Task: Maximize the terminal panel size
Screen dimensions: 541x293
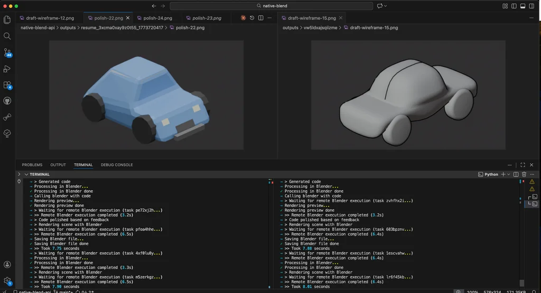Action: tap(523, 165)
